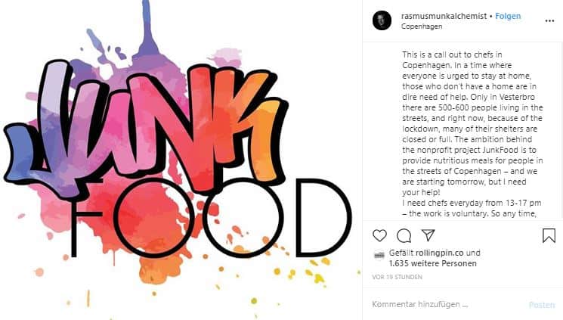Click the "VOR 19 STUNDEN" timestamp
563x320 pixels.
pyautogui.click(x=396, y=278)
